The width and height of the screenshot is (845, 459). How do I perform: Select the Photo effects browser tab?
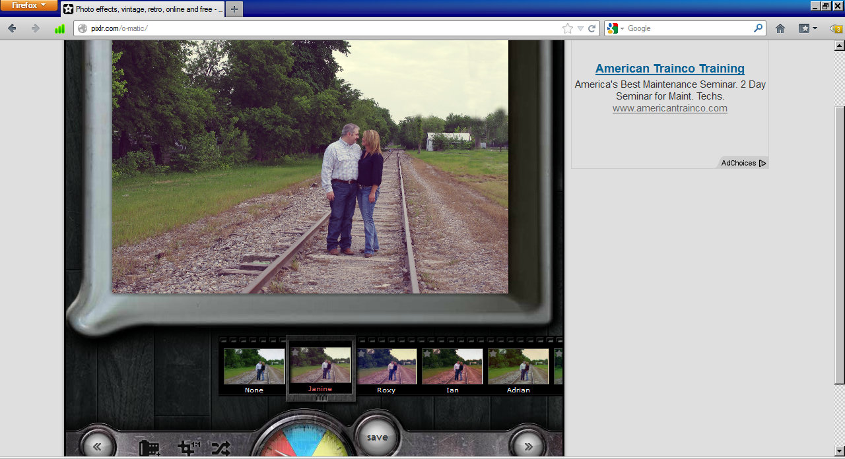click(x=143, y=9)
